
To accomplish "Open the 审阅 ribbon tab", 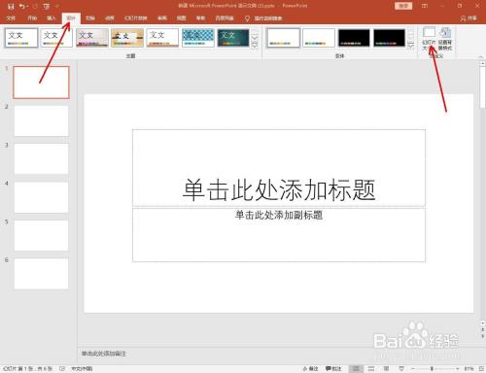I will pyautogui.click(x=162, y=18).
